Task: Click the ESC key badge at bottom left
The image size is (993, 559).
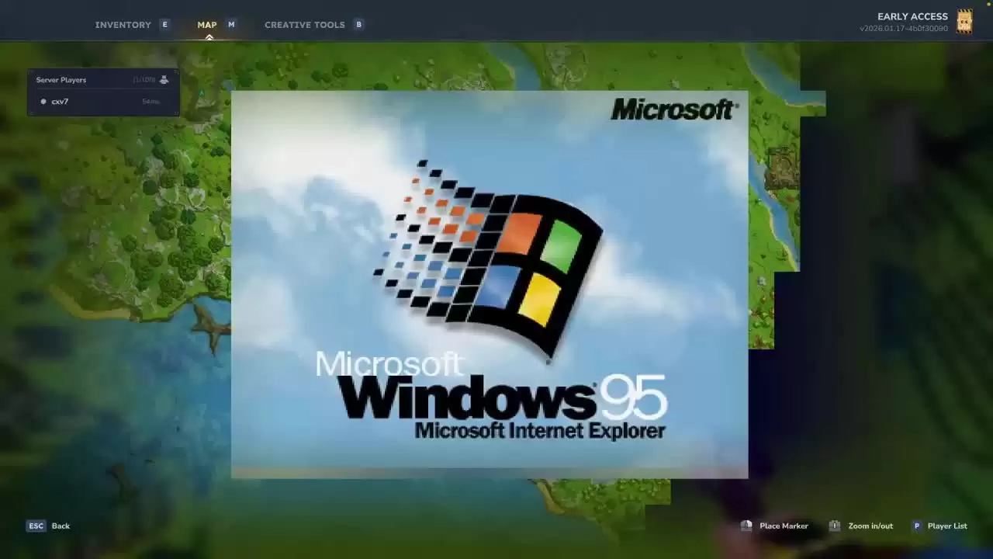Action: tap(36, 526)
